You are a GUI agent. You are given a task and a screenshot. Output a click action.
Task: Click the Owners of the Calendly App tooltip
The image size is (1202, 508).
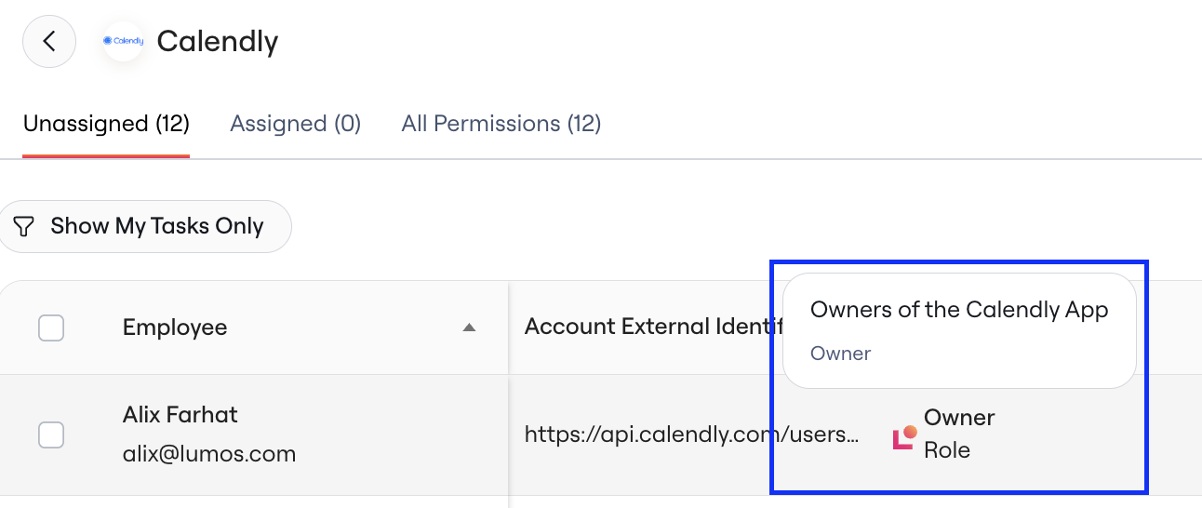coord(959,330)
